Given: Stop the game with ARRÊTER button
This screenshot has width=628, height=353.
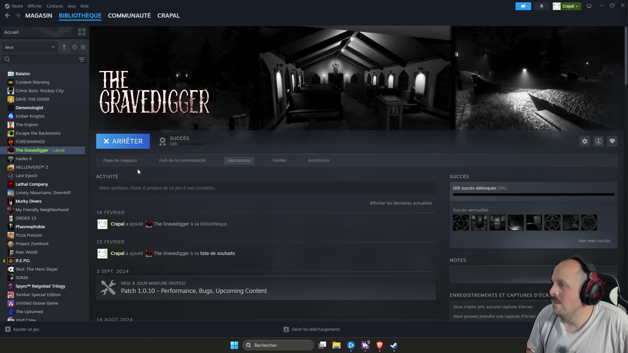Looking at the screenshot, I should (x=123, y=141).
